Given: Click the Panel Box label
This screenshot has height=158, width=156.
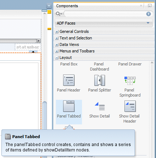Looking at the screenshot, I should point(69,64).
